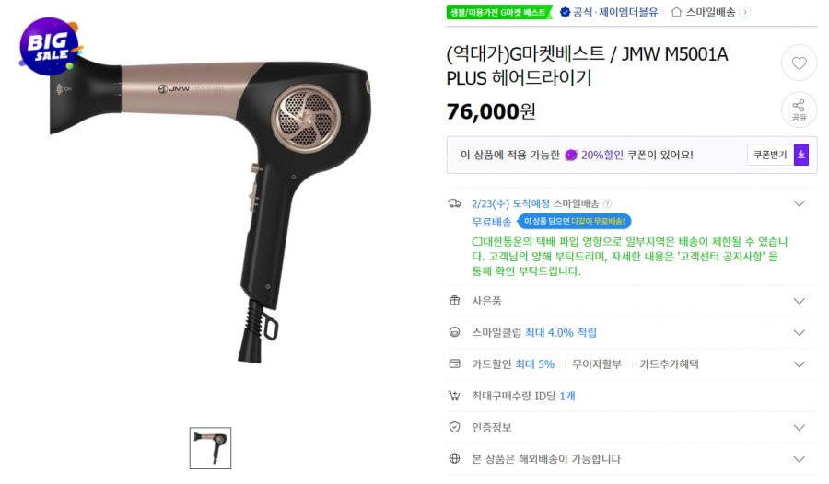This screenshot has height=484, width=829.
Task: Click the BIG SALE badge on the product image
Action: point(50,47)
